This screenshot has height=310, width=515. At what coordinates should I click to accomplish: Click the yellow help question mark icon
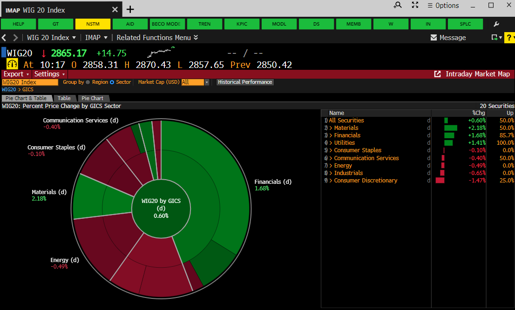pos(509,38)
